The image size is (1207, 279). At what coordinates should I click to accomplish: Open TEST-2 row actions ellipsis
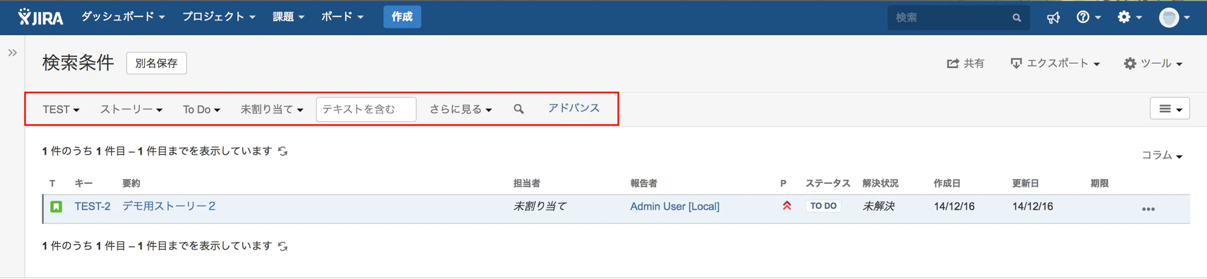(x=1148, y=209)
